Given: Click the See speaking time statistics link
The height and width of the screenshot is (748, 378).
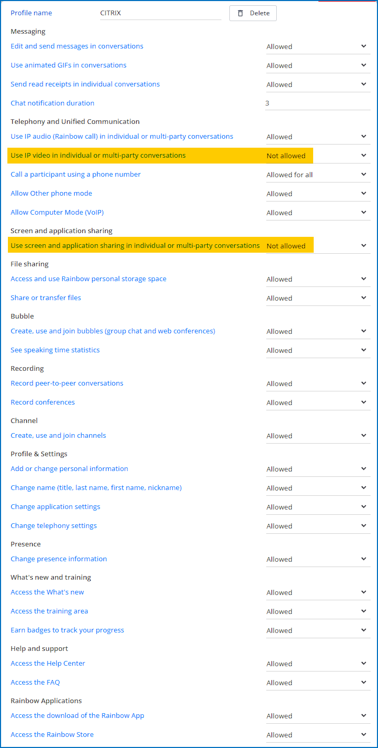Looking at the screenshot, I should tap(55, 350).
